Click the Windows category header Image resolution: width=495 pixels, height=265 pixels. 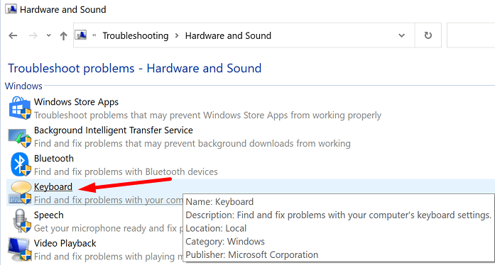[x=23, y=86]
